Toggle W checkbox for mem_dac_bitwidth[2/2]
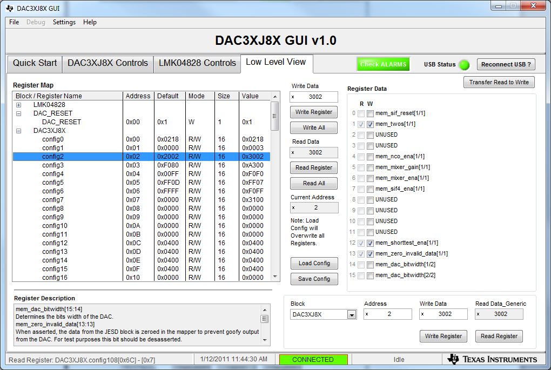551x370 pixels. (370, 276)
